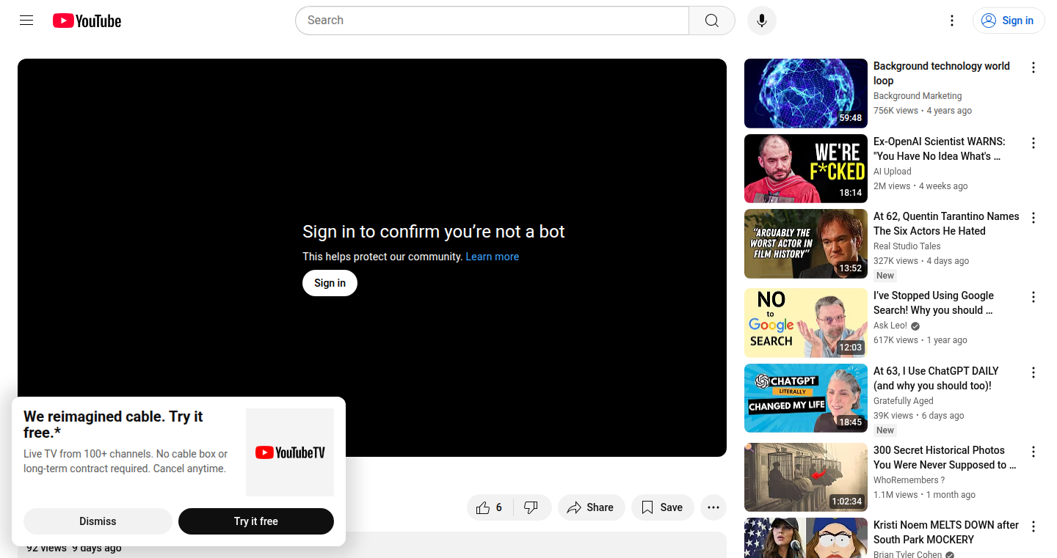This screenshot has height=558, width=1057.
Task: Open At 63 ChatGPT DAILY thumbnail
Action: 806,398
